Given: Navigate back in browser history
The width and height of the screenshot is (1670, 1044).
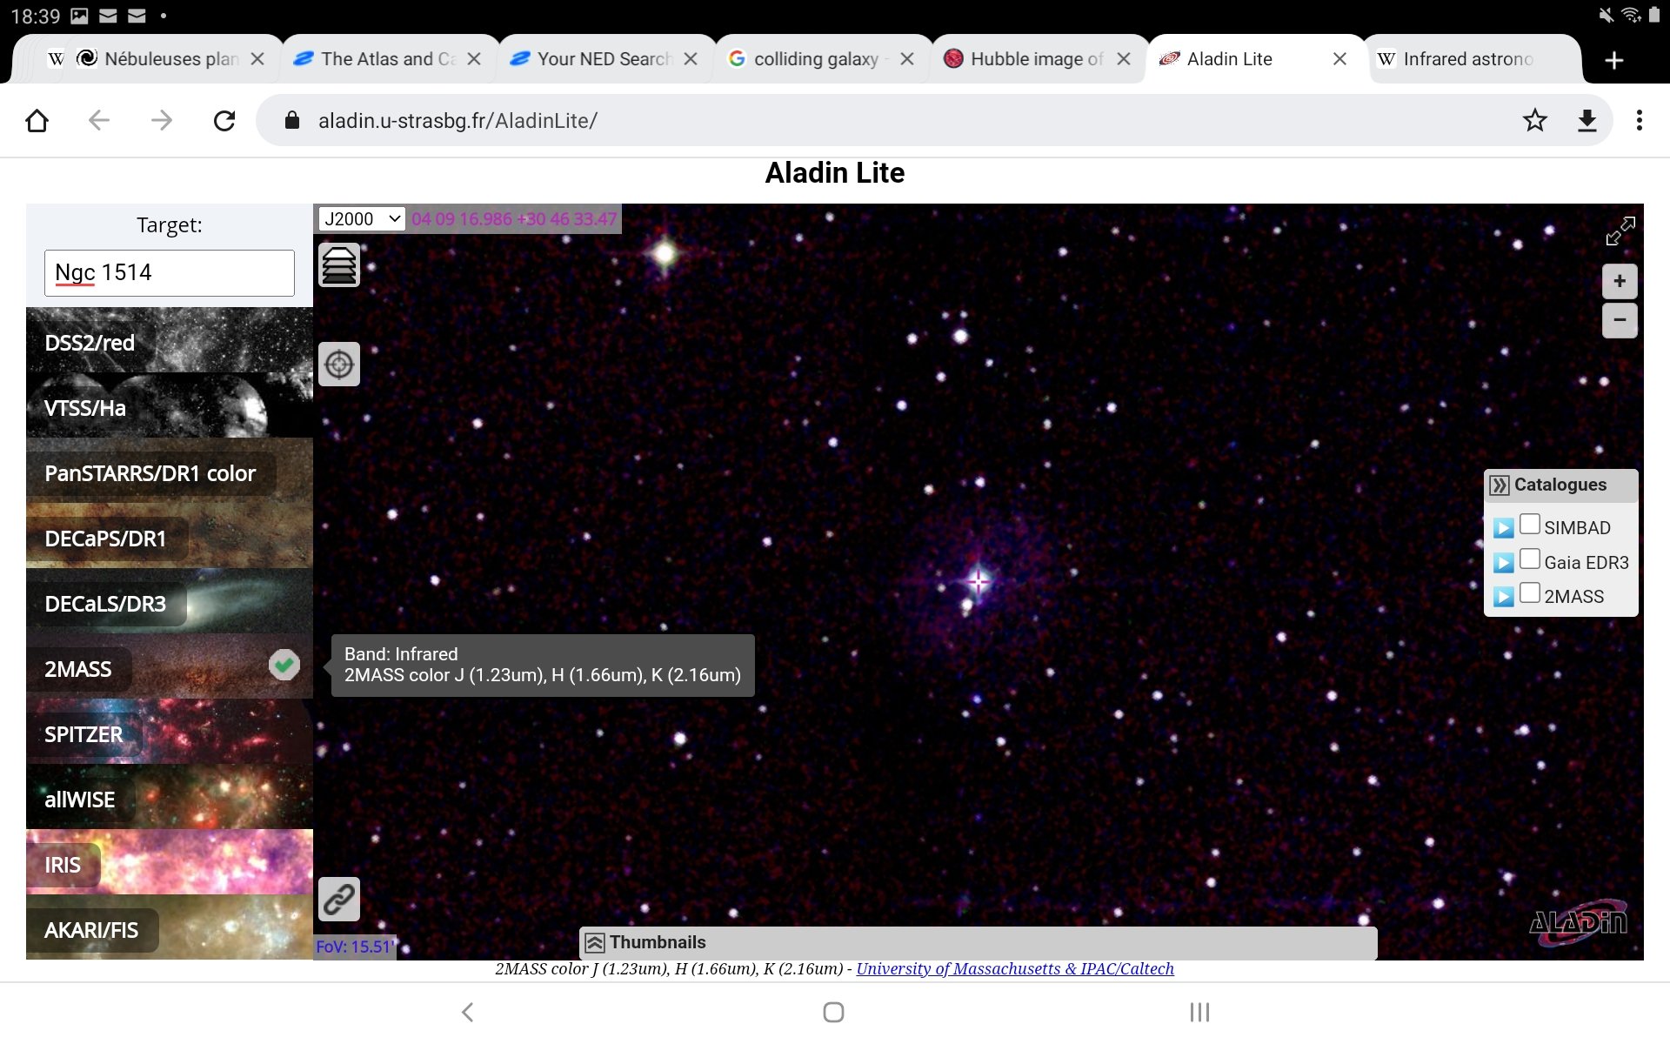Looking at the screenshot, I should (x=99, y=120).
